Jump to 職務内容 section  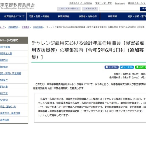(x=4, y=60)
